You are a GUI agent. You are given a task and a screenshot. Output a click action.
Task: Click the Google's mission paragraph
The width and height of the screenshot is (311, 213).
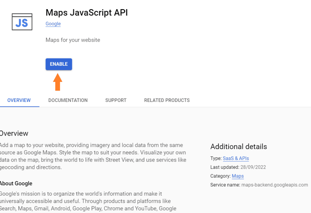88,201
